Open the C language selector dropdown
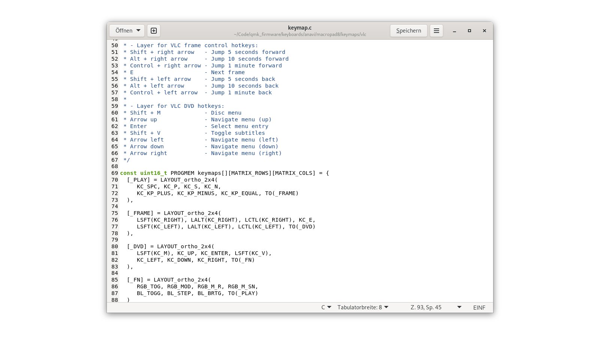 tap(326, 307)
